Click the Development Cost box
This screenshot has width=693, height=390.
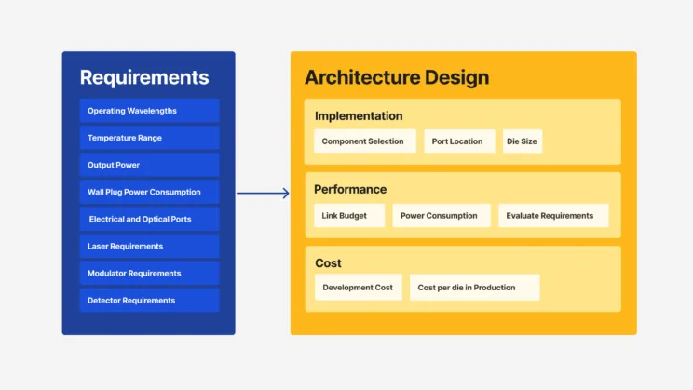(x=359, y=287)
